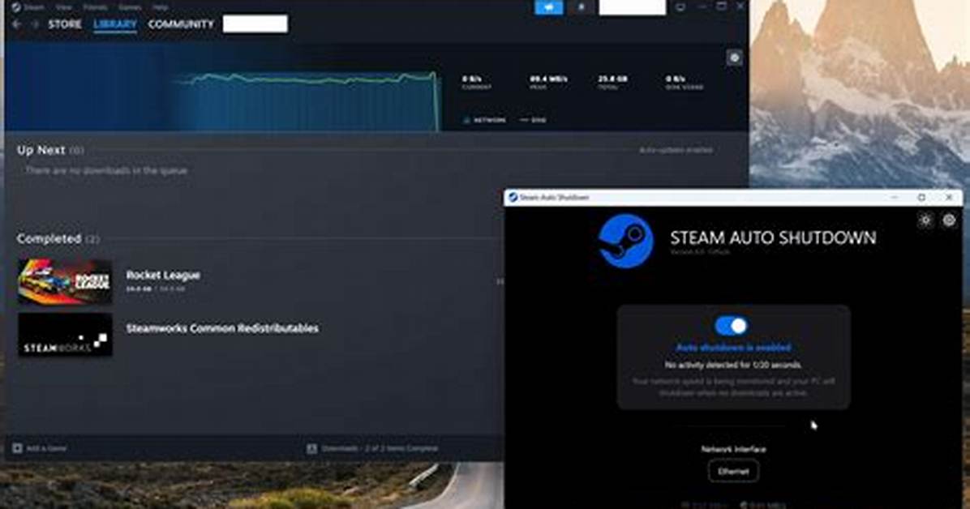This screenshot has height=509, width=970.
Task: Toggle the DISK graph legend
Action: [x=533, y=120]
